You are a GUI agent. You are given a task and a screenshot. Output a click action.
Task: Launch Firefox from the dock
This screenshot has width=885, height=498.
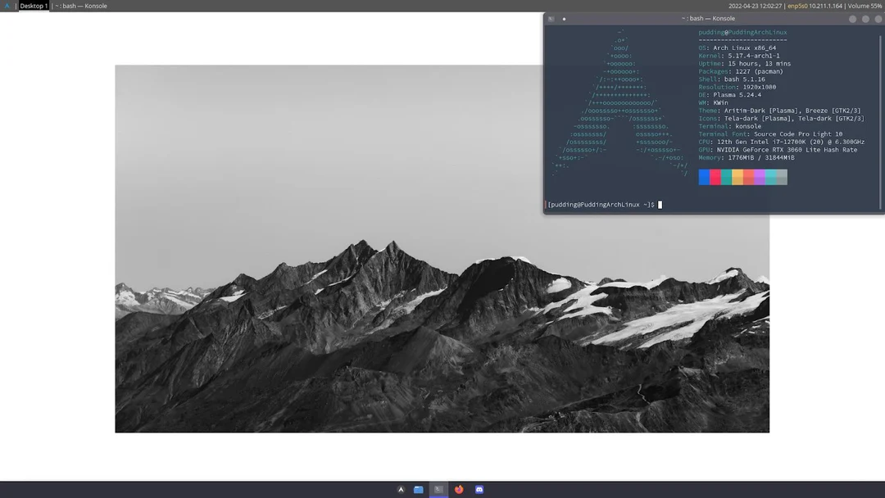coord(458,489)
